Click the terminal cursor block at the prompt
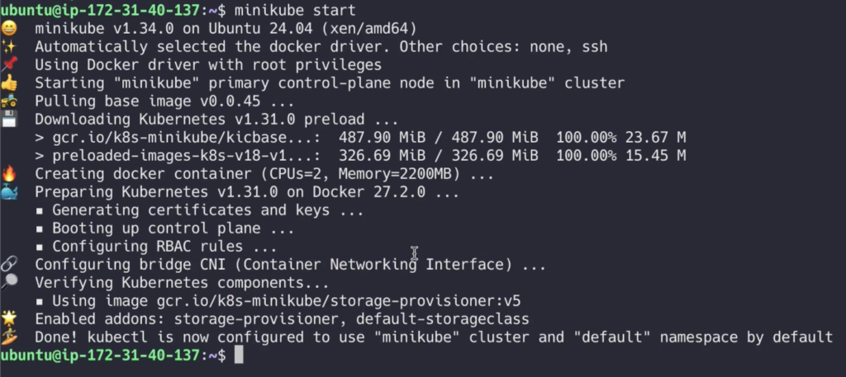 click(x=239, y=355)
